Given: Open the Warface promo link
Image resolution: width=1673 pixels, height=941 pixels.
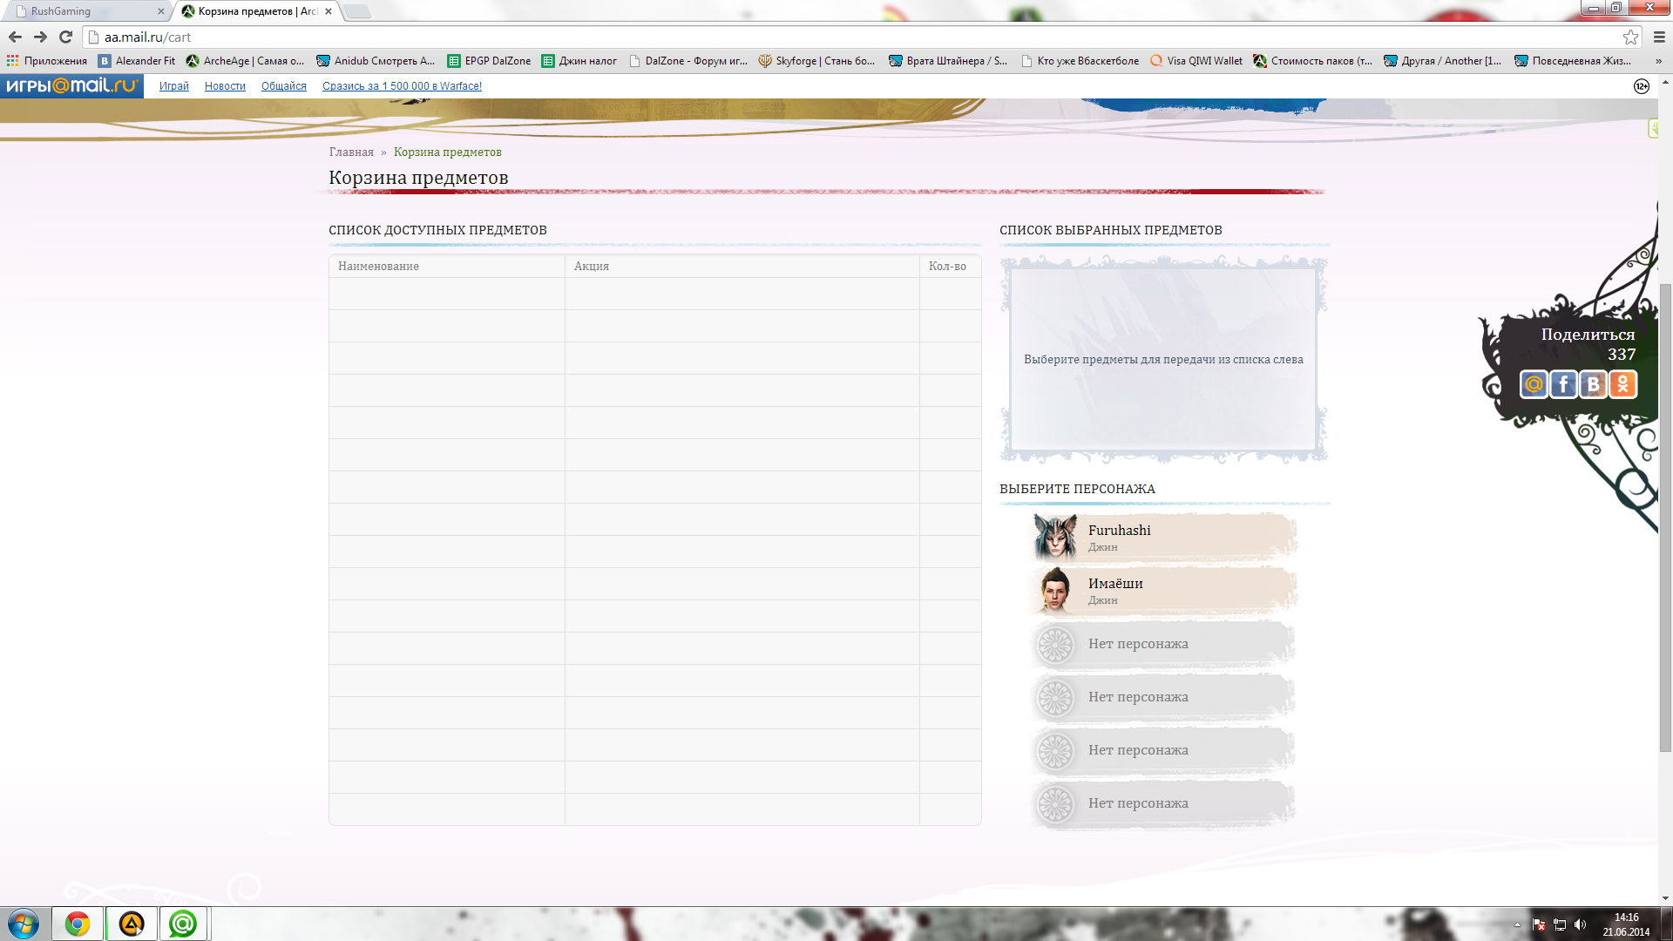Looking at the screenshot, I should 402,86.
